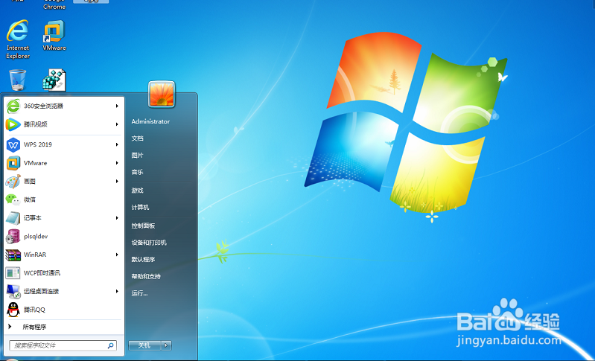Expand WPS 2019 jump list arrow
Image resolution: width=595 pixels, height=361 pixels.
117,144
